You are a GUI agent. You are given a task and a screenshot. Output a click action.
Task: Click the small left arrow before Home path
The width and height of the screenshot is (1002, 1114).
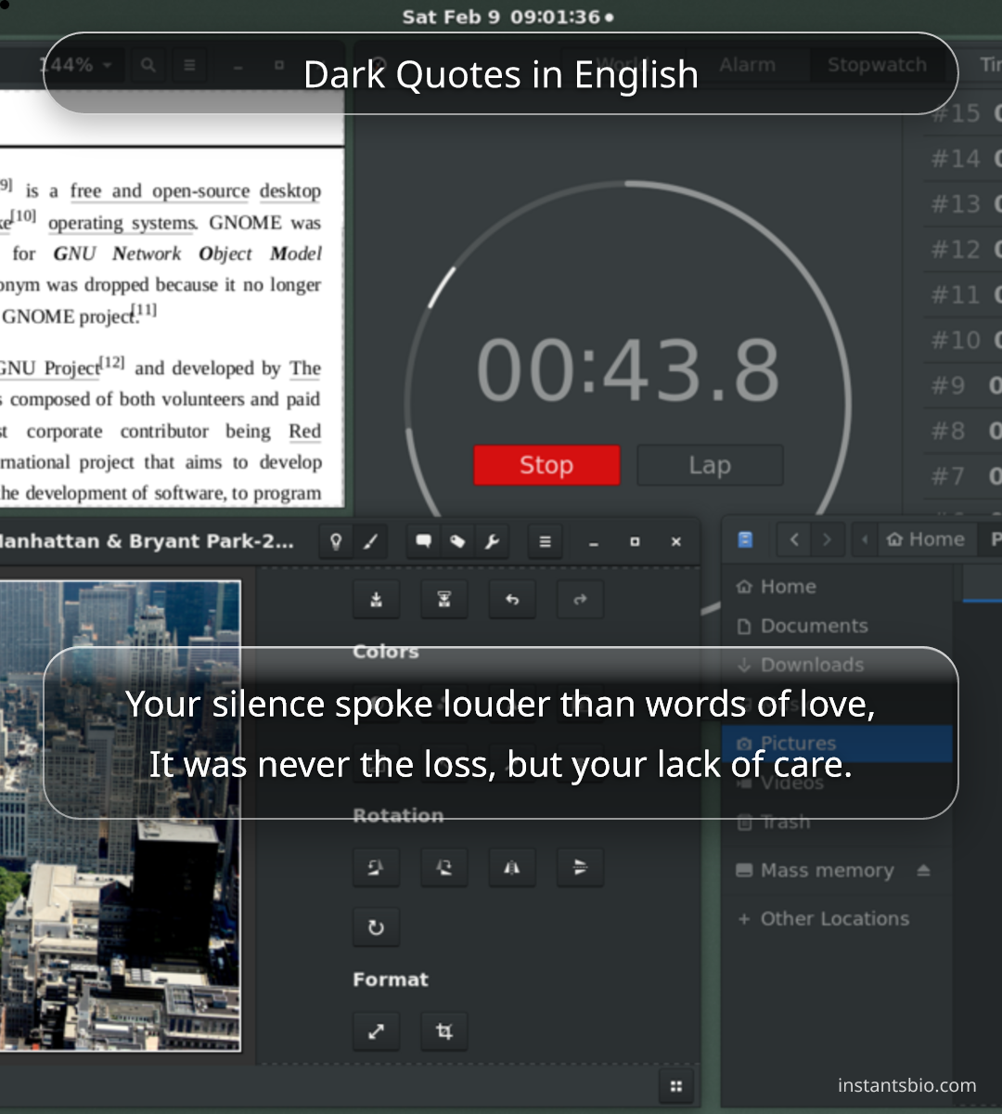[865, 539]
